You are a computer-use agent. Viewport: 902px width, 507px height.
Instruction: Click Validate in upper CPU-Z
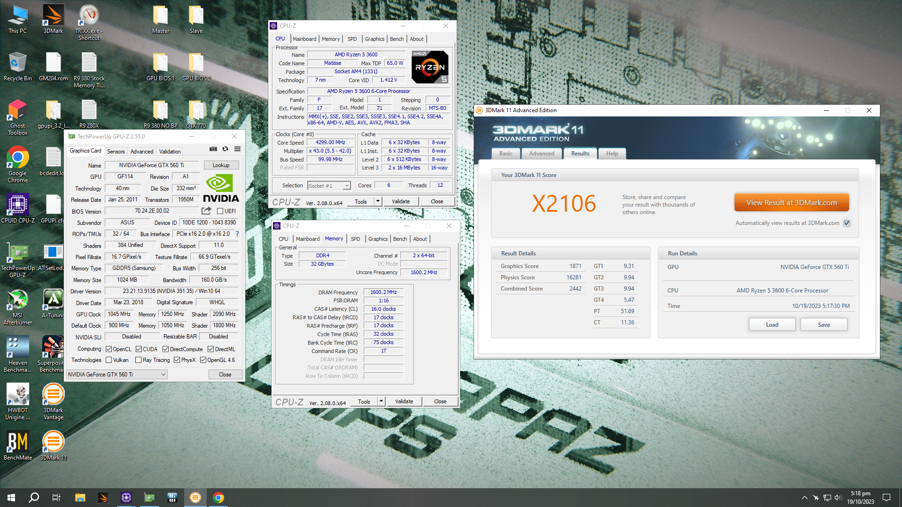click(x=401, y=201)
